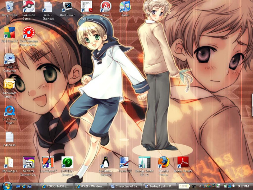The height and width of the screenshot is (190, 253).
Task: Select the ScanWizard 5 desktop icon
Action: pyautogui.click(x=48, y=162)
